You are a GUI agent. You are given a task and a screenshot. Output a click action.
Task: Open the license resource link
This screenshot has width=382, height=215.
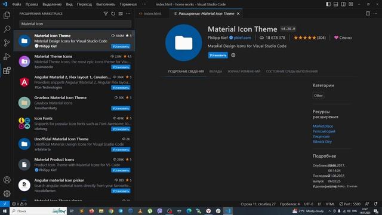pos(321,137)
